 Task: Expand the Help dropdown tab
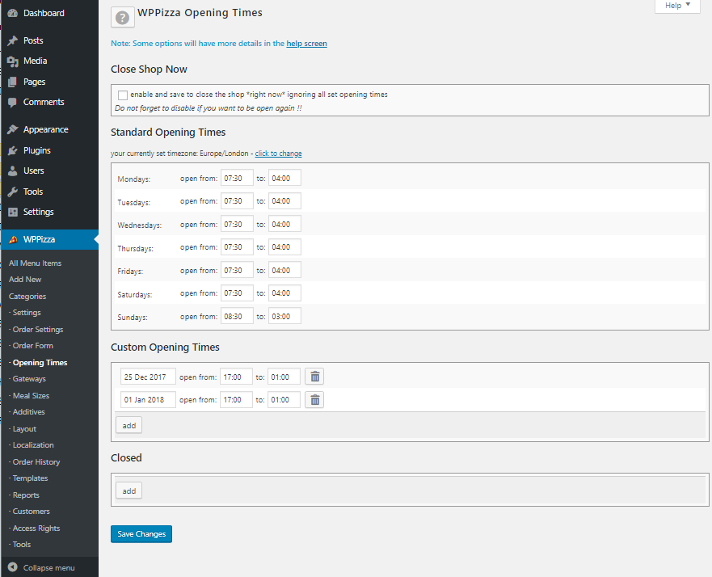pos(676,6)
